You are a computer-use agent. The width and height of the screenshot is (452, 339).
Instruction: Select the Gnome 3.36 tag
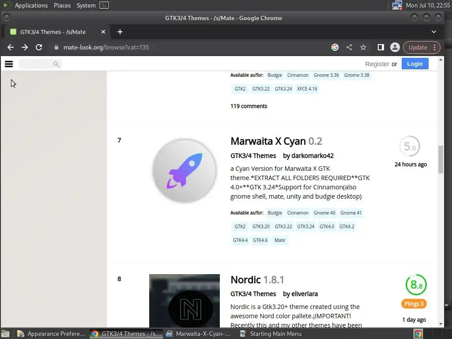tap(326, 75)
